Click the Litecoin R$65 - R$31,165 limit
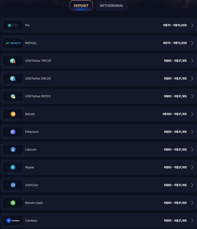 pyautogui.click(x=175, y=150)
